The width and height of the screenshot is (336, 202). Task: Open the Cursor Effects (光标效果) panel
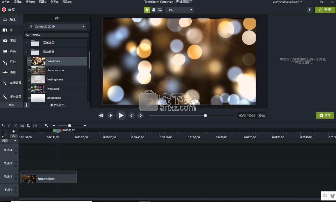12,83
